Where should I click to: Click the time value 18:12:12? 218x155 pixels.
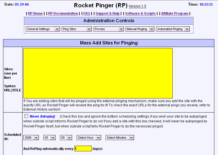coord(206,5)
